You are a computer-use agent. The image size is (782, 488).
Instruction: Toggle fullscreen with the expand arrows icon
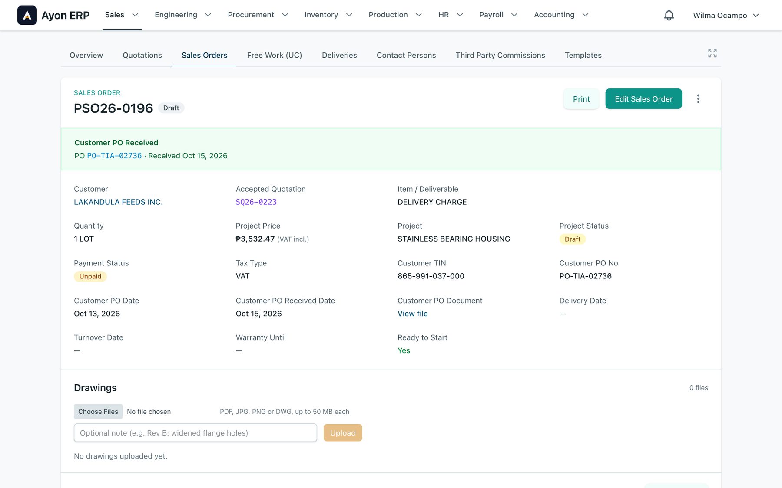pyautogui.click(x=712, y=53)
